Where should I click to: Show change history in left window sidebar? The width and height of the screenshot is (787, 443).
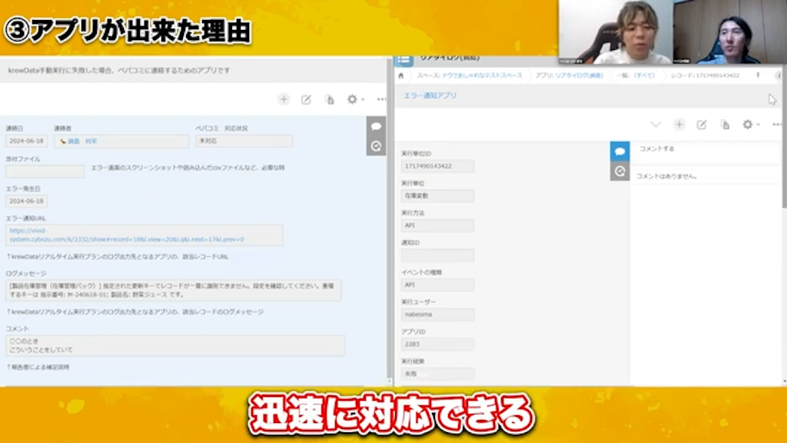[x=376, y=146]
